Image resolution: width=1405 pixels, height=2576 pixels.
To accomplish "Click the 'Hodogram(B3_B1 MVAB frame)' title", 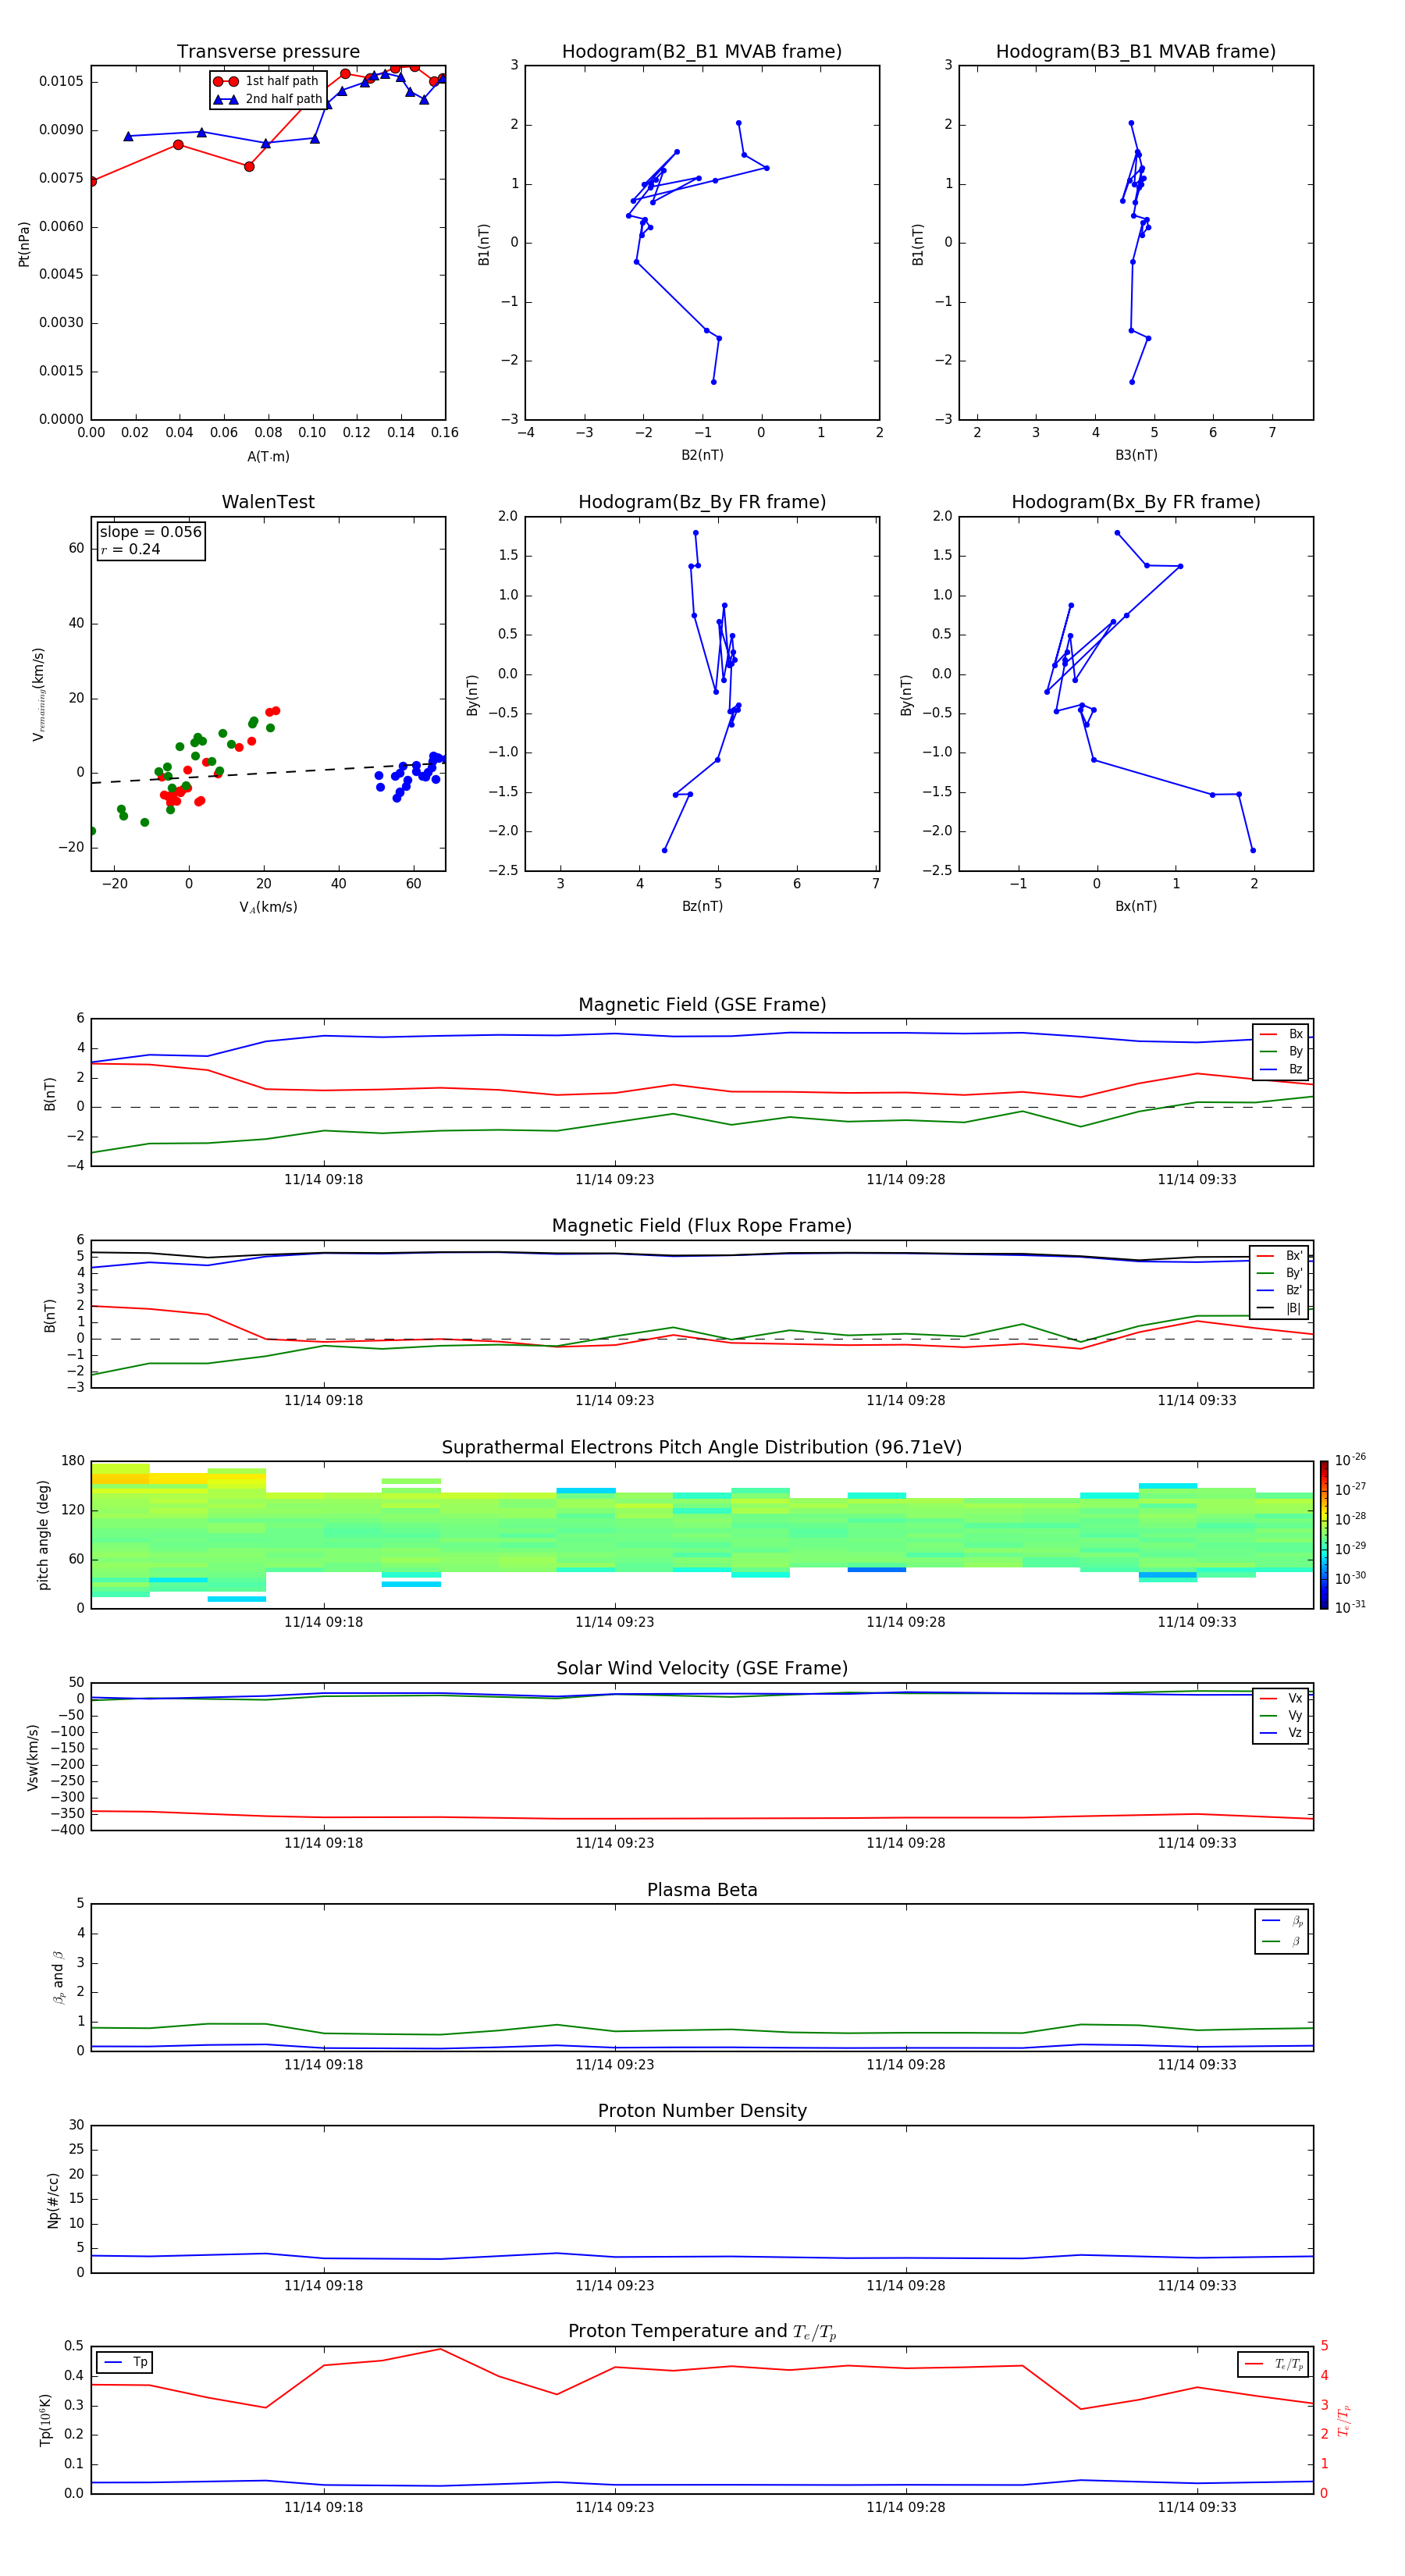I will pos(1136,52).
